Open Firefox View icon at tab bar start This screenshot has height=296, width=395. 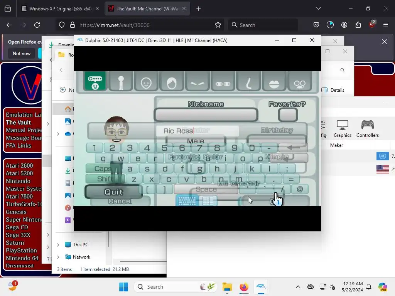pos(8,9)
